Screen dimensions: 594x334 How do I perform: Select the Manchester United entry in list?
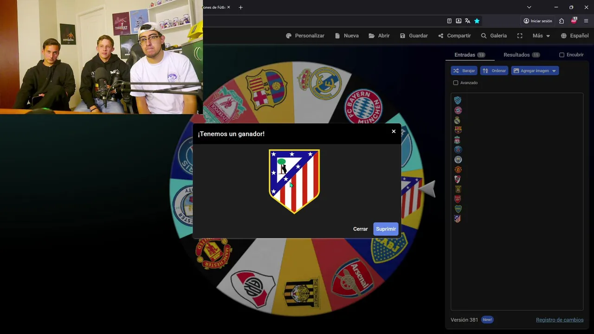point(458,169)
